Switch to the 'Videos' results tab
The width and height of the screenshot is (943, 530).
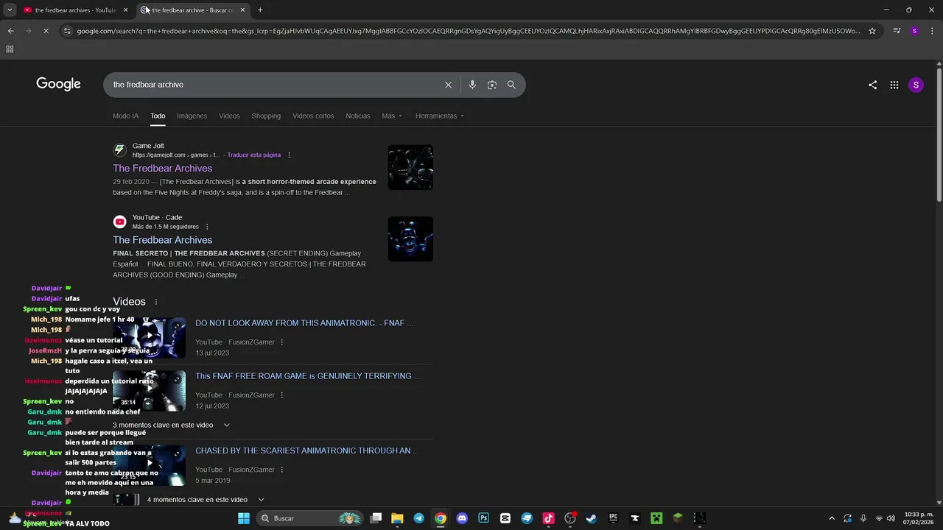pyautogui.click(x=229, y=116)
